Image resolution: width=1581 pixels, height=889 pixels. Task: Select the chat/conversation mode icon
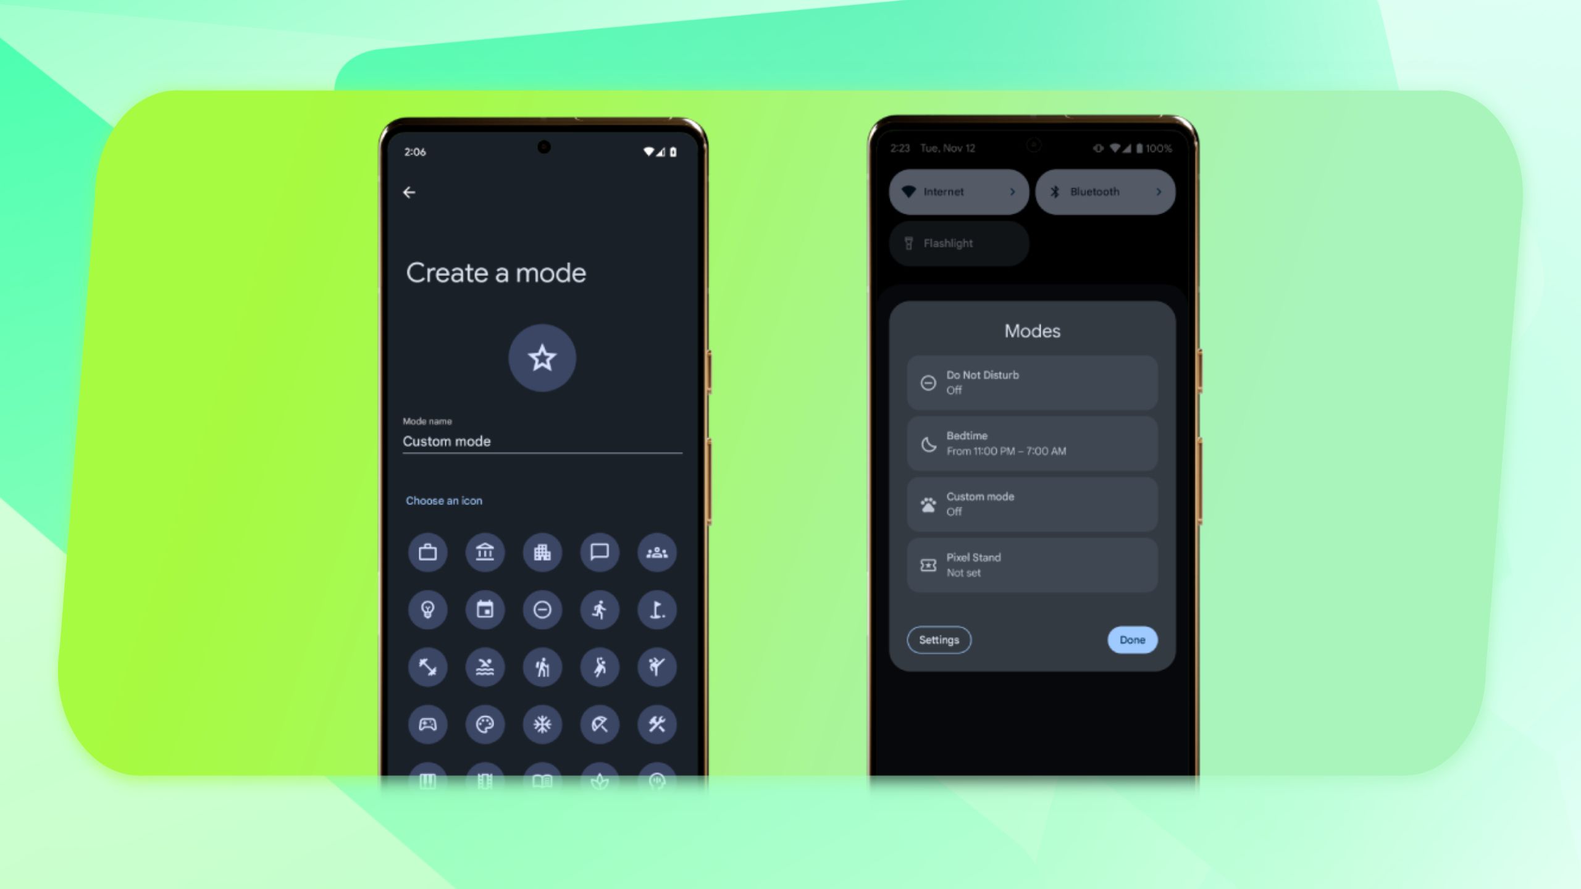598,551
